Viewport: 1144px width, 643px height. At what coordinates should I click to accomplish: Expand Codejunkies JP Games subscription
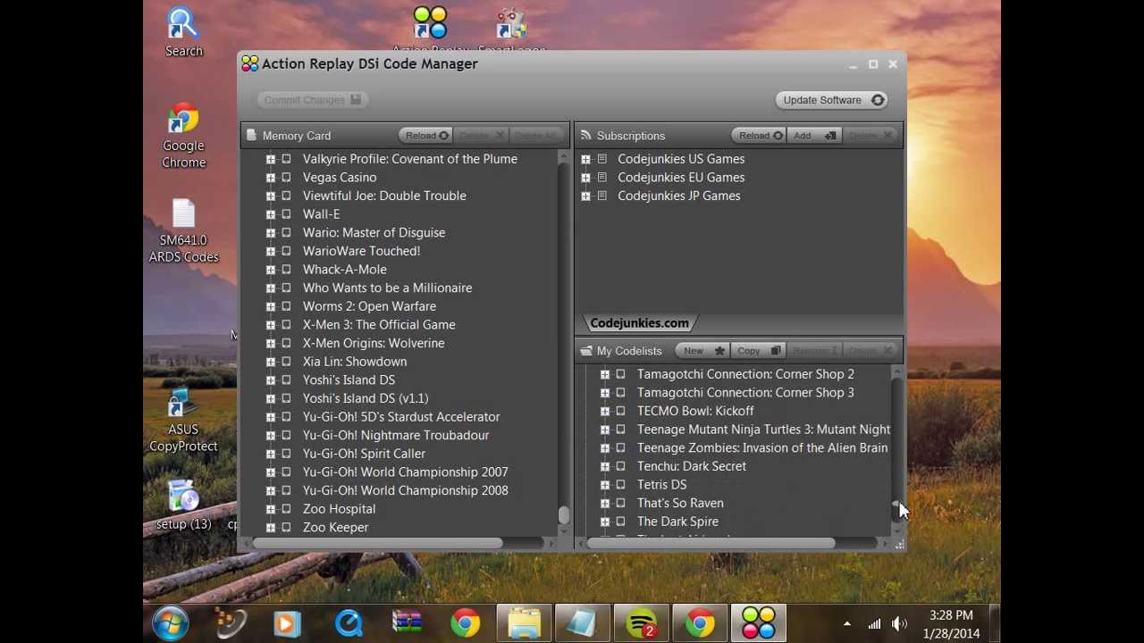point(585,196)
